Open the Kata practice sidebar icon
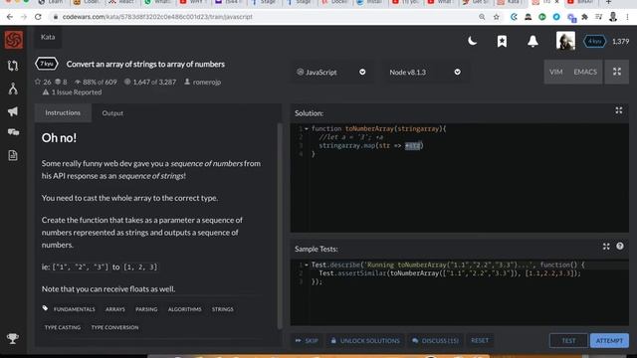Viewport: 637px width, 358px height. pyautogui.click(x=13, y=66)
